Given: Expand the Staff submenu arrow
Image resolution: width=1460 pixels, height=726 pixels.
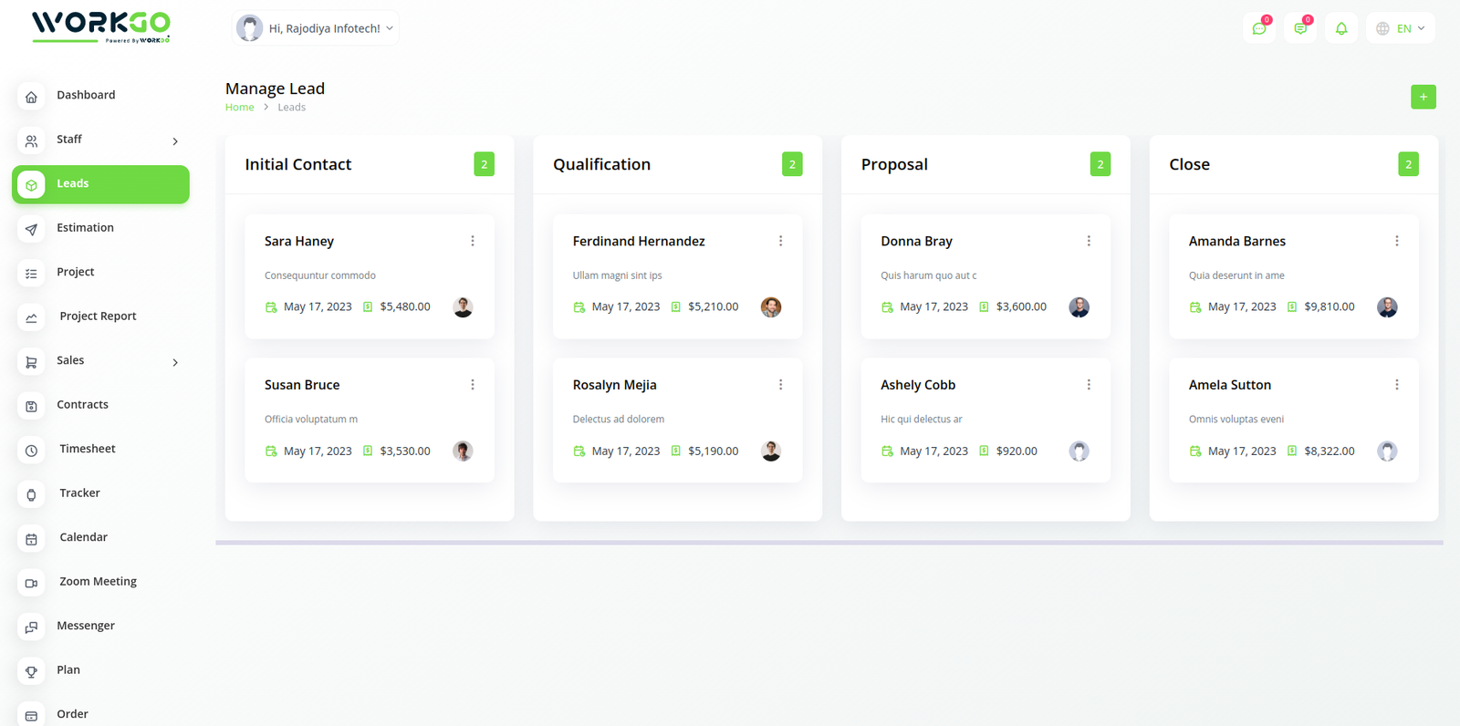Looking at the screenshot, I should tap(175, 141).
